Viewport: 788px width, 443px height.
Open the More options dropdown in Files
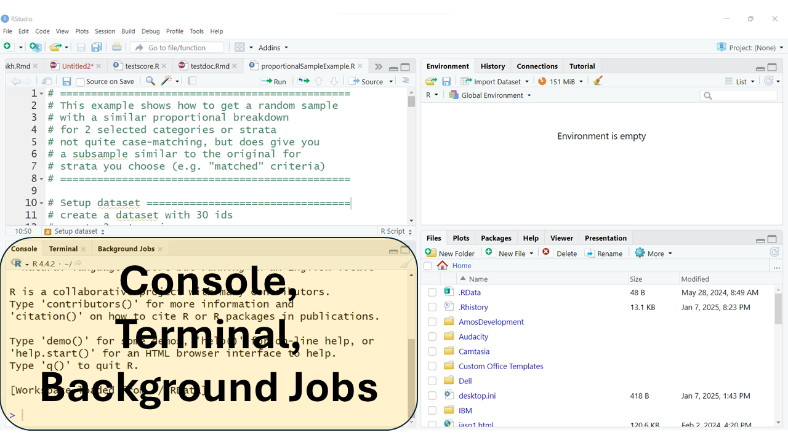(x=653, y=253)
